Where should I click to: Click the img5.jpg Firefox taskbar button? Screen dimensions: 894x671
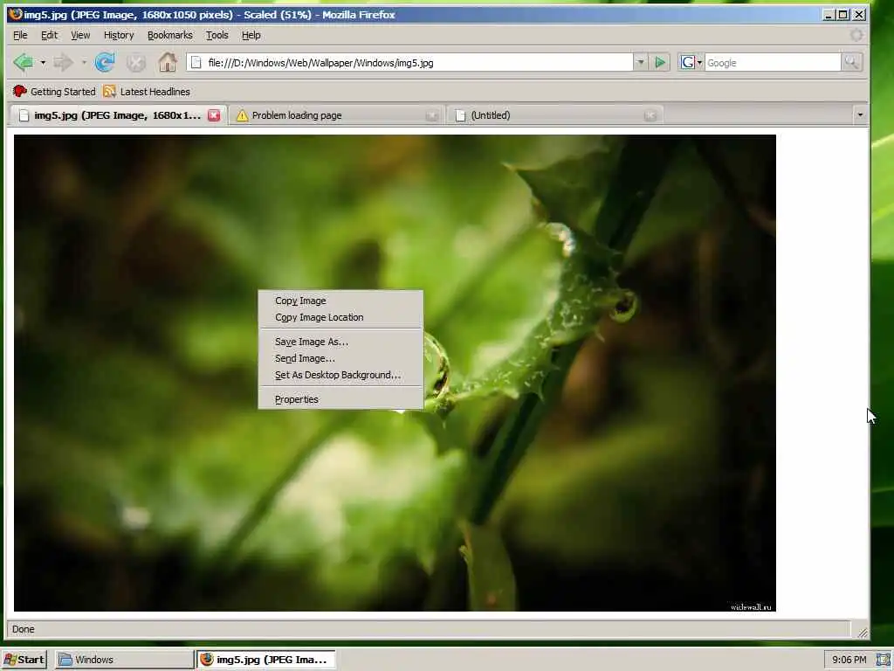click(x=266, y=660)
